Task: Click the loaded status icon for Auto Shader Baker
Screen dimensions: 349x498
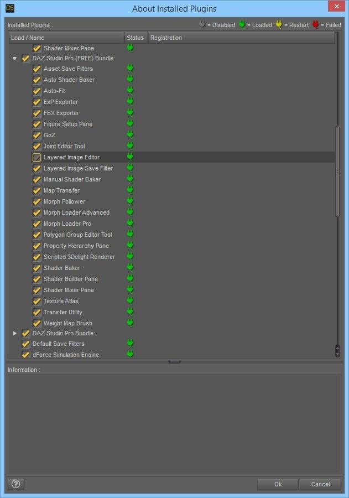Action: tap(130, 79)
